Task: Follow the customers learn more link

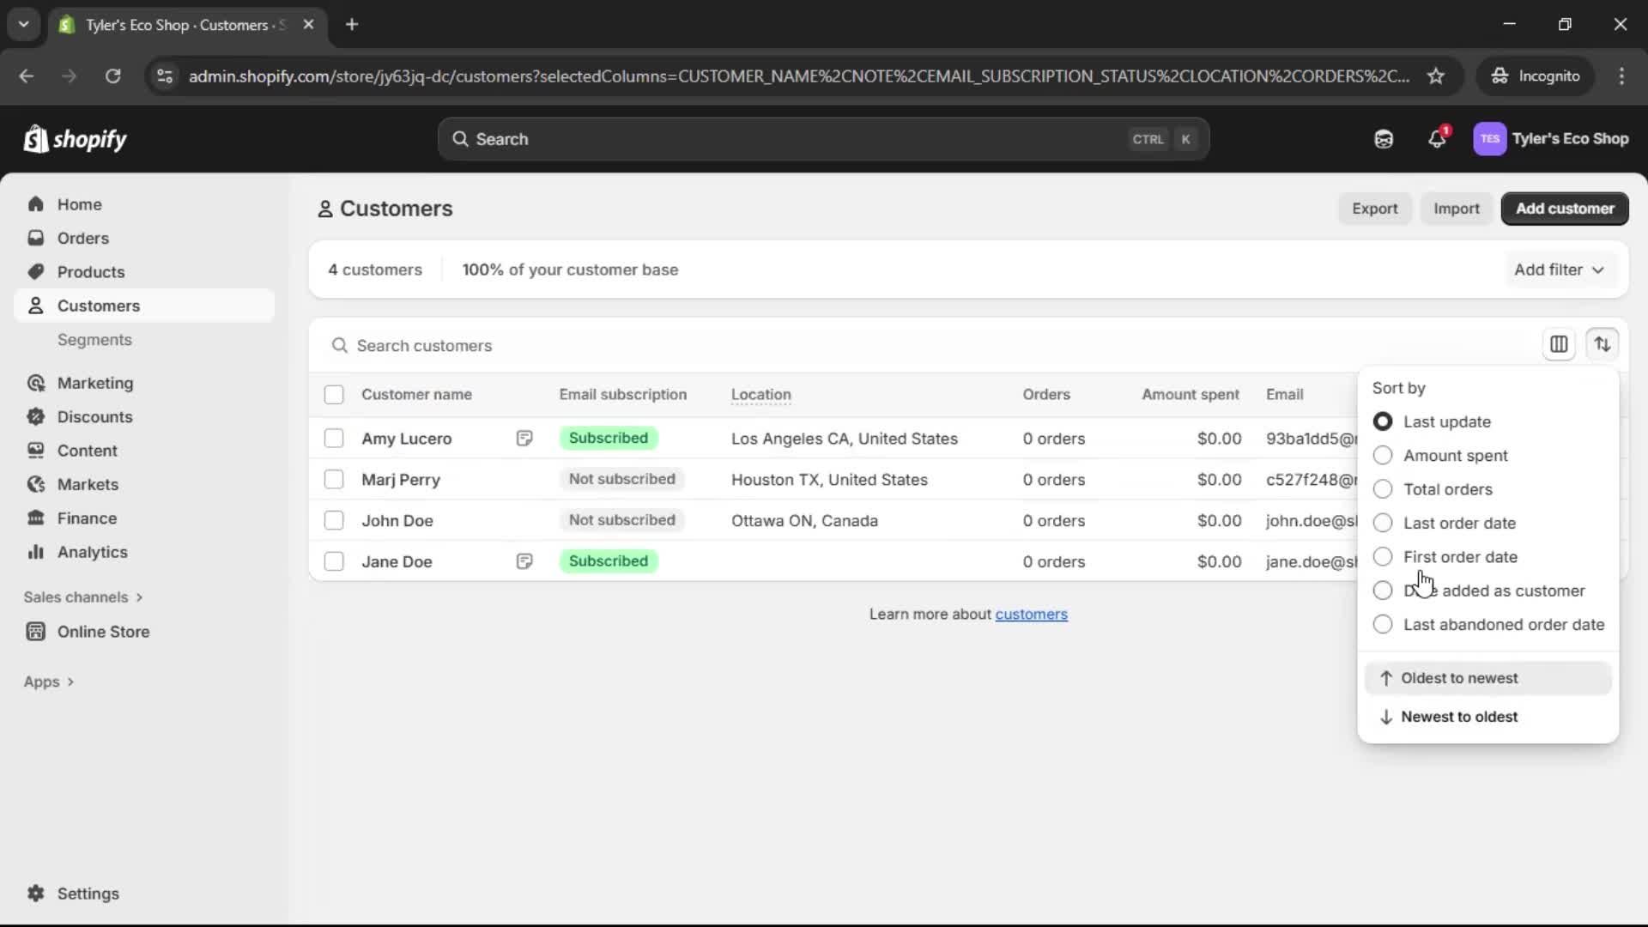Action: (x=1032, y=614)
